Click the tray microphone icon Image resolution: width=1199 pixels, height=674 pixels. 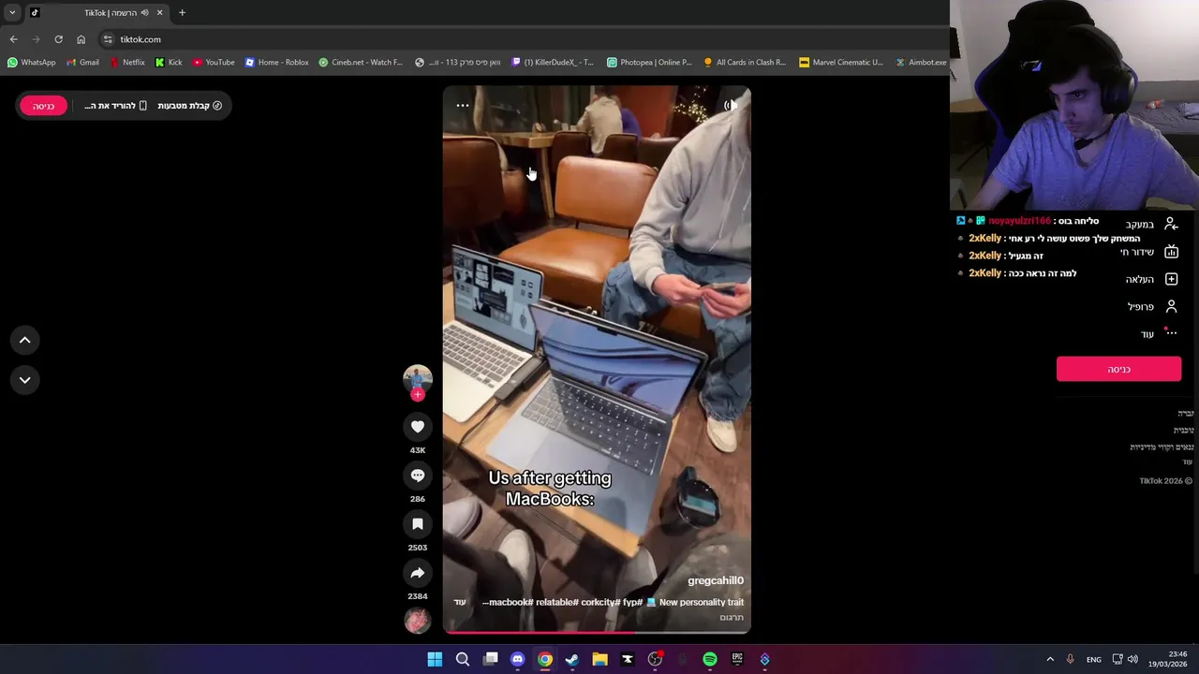(x=1070, y=659)
